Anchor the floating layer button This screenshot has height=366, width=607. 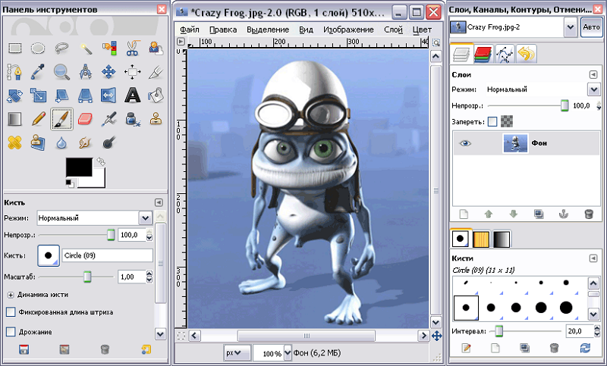[564, 214]
